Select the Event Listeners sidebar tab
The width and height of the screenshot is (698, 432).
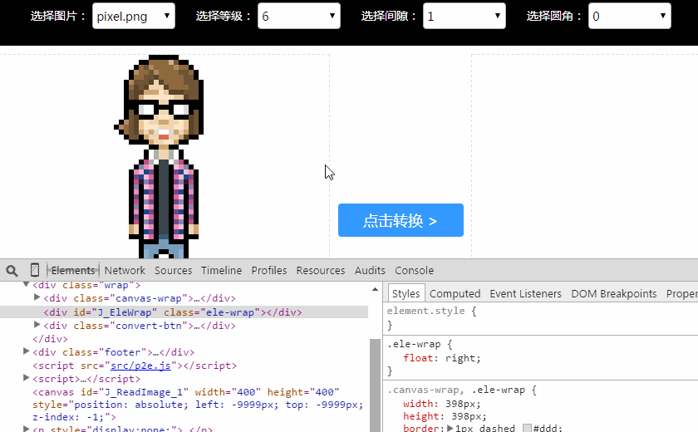[526, 293]
